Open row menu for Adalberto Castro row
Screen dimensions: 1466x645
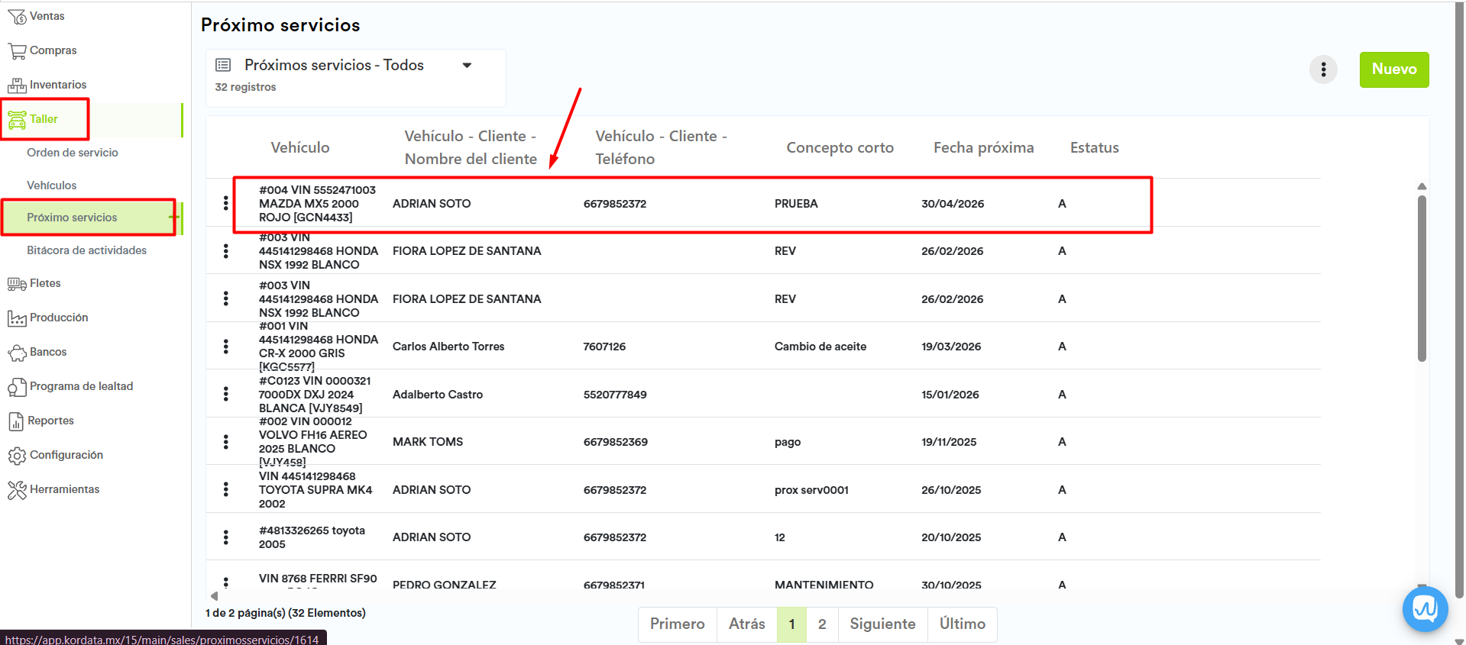click(225, 394)
